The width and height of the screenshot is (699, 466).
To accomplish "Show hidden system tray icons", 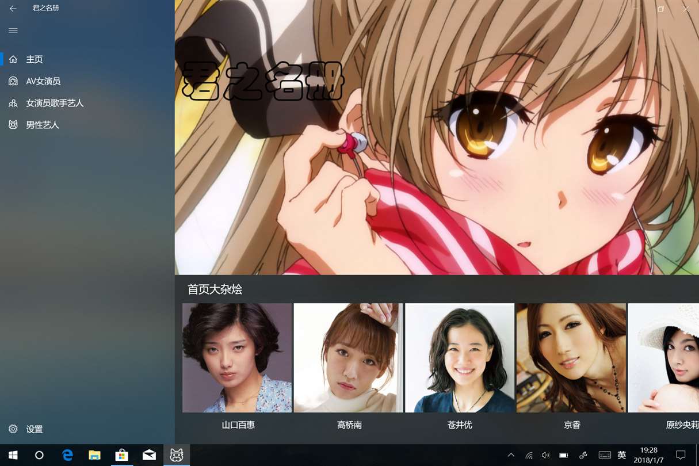I will 511,455.
